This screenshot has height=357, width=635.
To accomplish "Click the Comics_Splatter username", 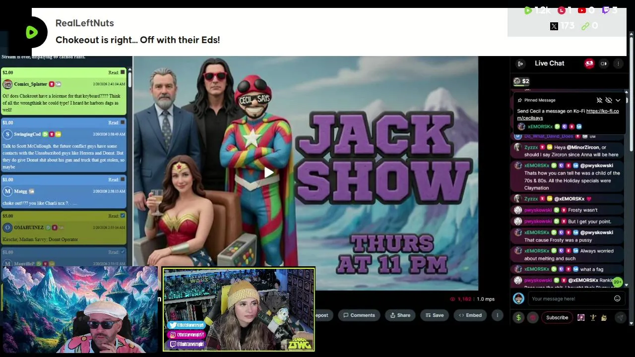I will (x=30, y=84).
